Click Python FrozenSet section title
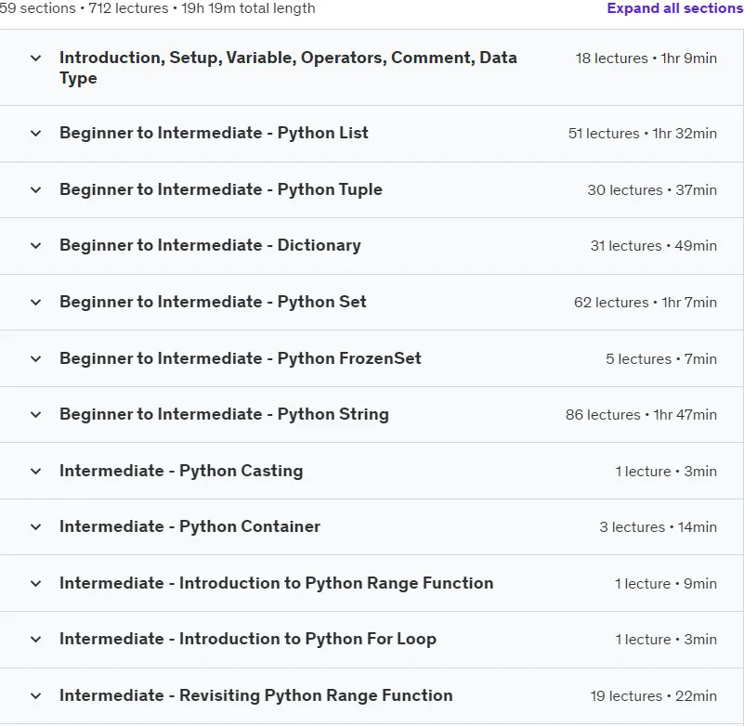The image size is (744, 726). [240, 358]
